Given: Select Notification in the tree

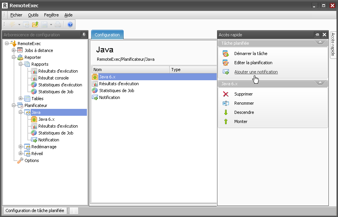Looking at the screenshot, I should (49, 140).
